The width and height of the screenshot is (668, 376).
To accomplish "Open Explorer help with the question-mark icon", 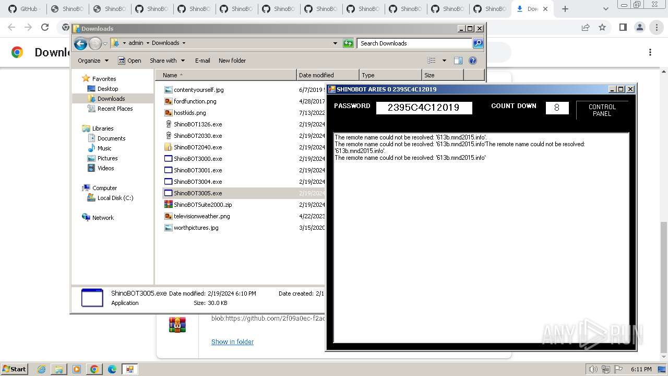I will click(x=473, y=61).
